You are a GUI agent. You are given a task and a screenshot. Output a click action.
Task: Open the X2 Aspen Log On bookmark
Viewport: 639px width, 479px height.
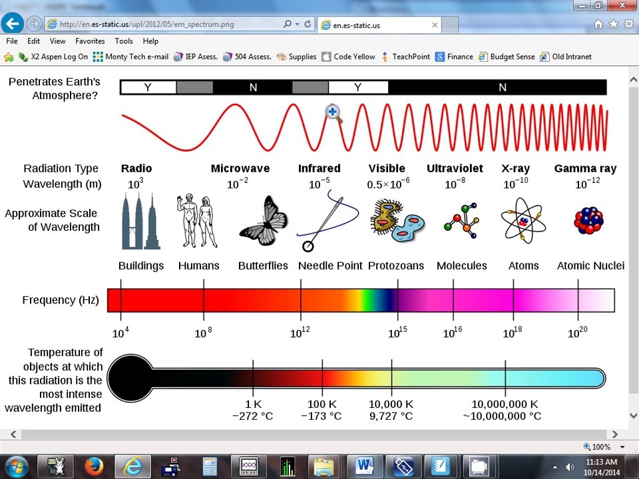(x=53, y=57)
